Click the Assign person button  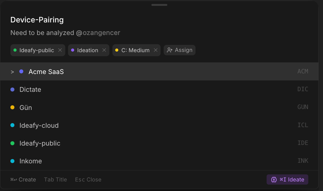pyautogui.click(x=180, y=50)
